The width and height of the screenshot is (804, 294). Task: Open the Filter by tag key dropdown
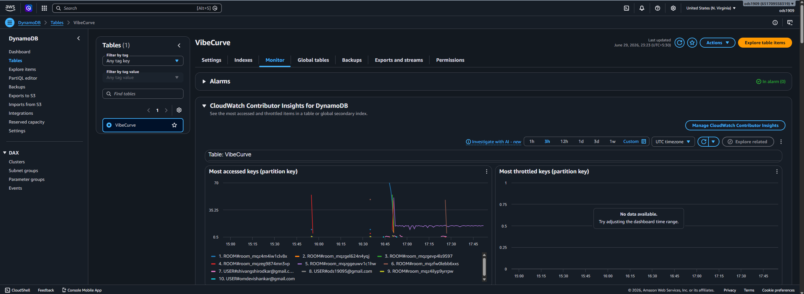click(143, 61)
